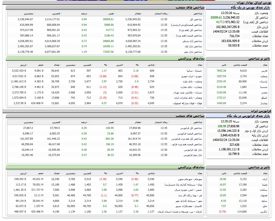Viewport: 275px width, 221px height.
Task: Open 'پارسان' in the index-impact table
Action: click(264, 82)
